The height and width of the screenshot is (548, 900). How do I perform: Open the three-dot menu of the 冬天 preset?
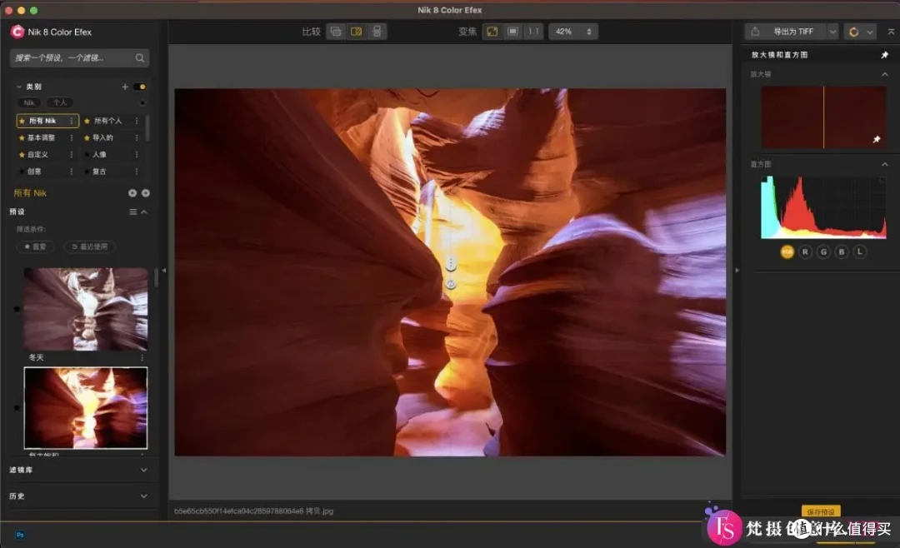142,357
